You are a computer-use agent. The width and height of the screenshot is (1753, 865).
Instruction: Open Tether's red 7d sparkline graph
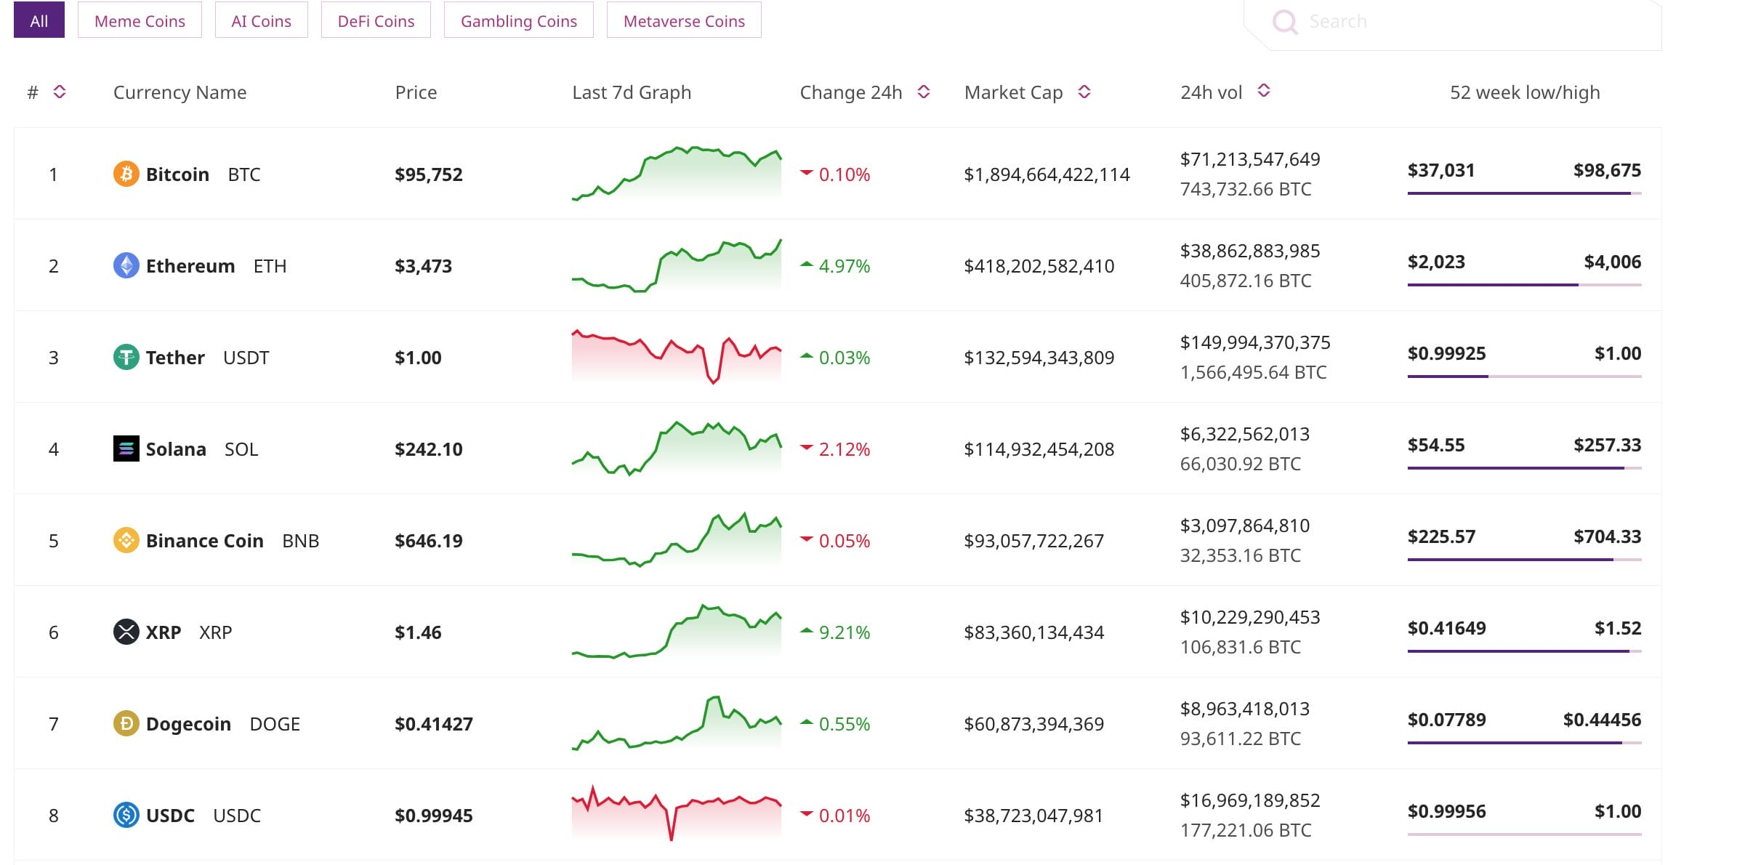pos(677,357)
